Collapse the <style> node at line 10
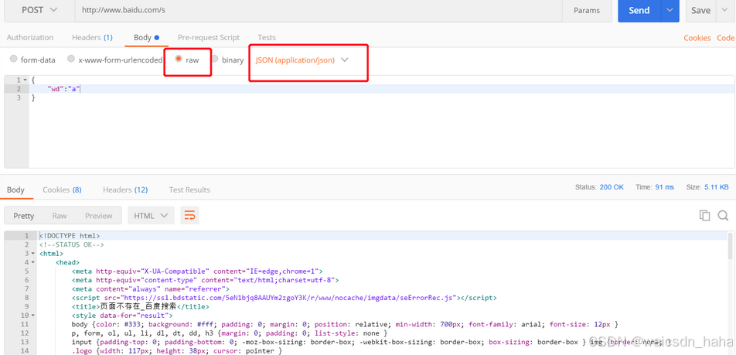 coord(32,316)
